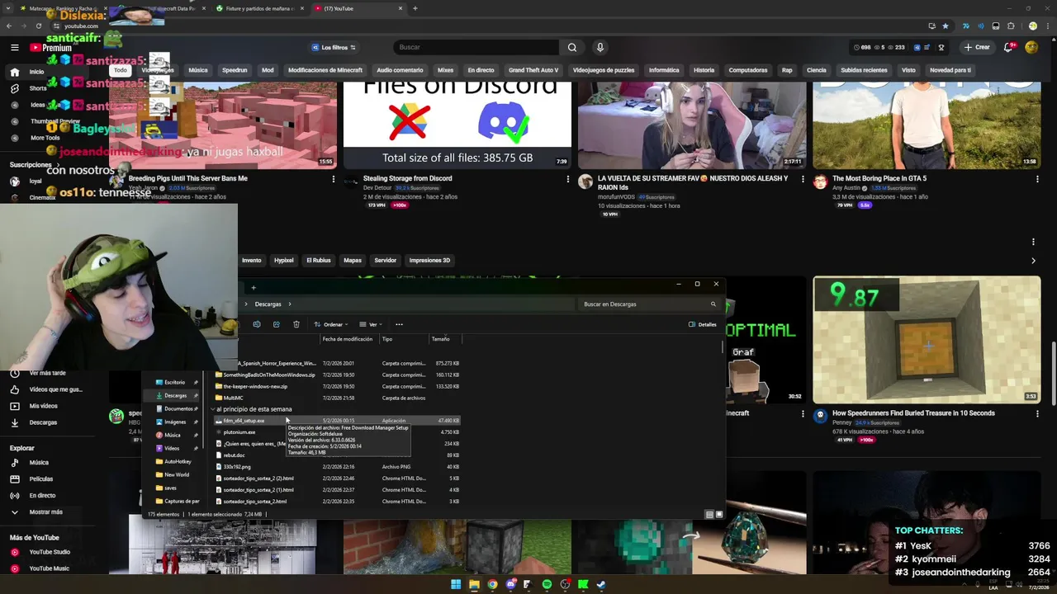This screenshot has height=594, width=1057.
Task: Open options above the chips row right side
Action: pos(1033,242)
